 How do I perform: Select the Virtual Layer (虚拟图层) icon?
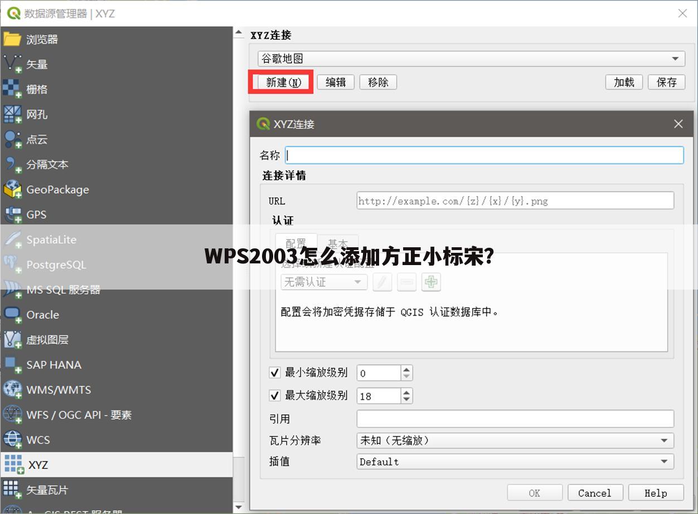point(12,340)
